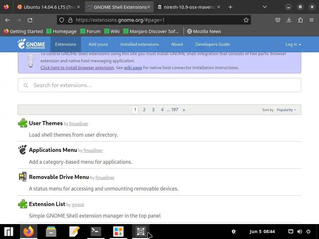
Task: Go to results page 3
Action: click(153, 110)
